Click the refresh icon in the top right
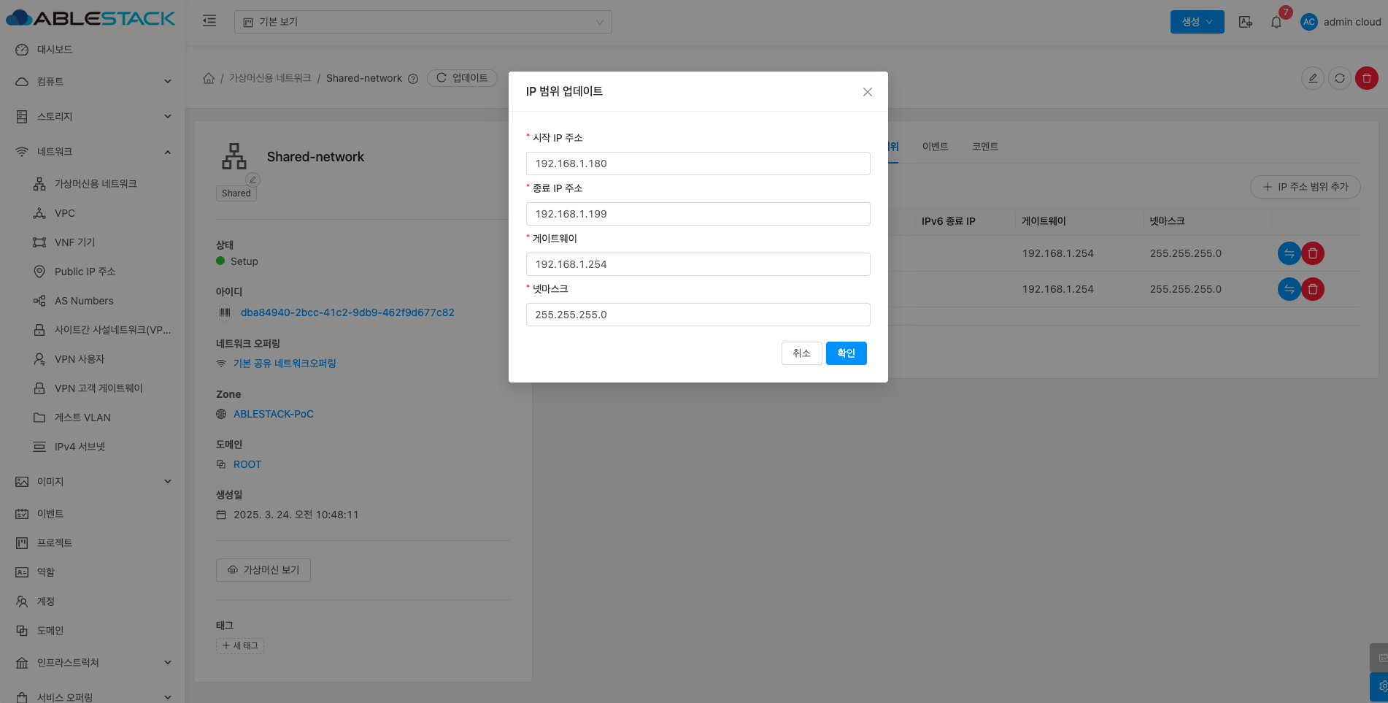 pyautogui.click(x=1339, y=78)
